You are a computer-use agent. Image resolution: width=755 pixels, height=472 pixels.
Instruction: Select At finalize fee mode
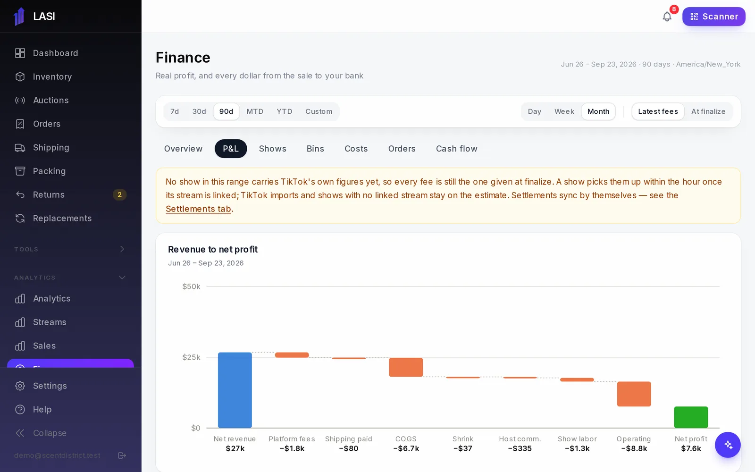708,111
